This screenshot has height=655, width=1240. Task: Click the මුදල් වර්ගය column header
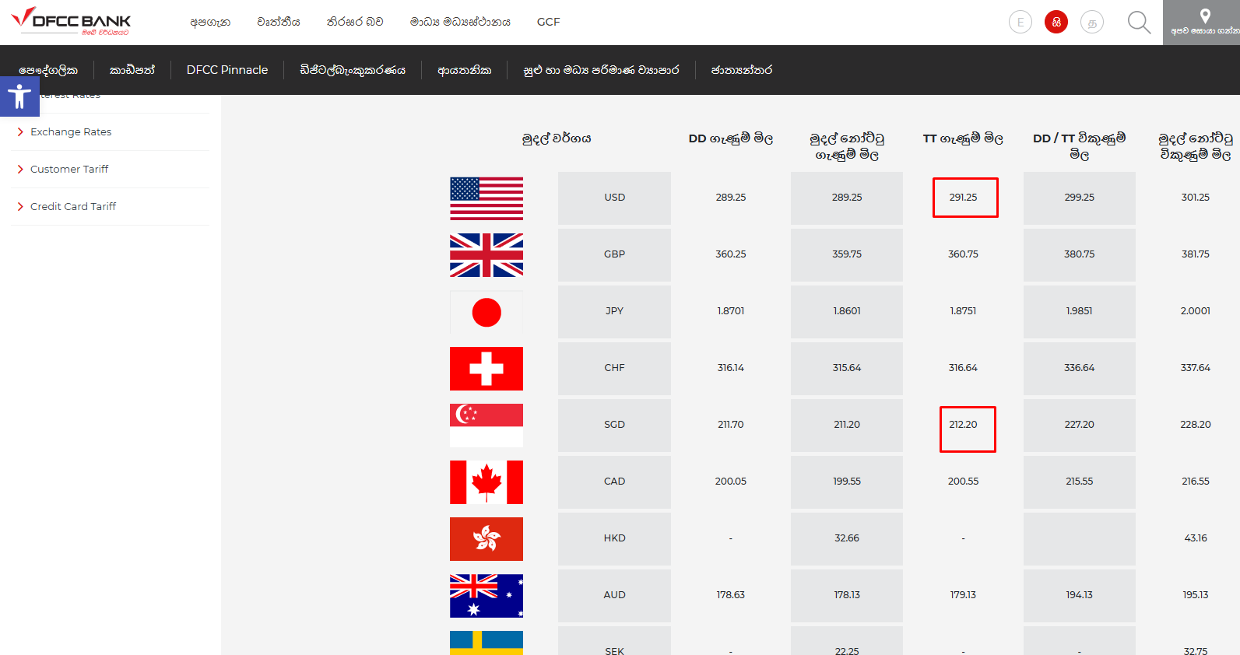[x=557, y=138]
